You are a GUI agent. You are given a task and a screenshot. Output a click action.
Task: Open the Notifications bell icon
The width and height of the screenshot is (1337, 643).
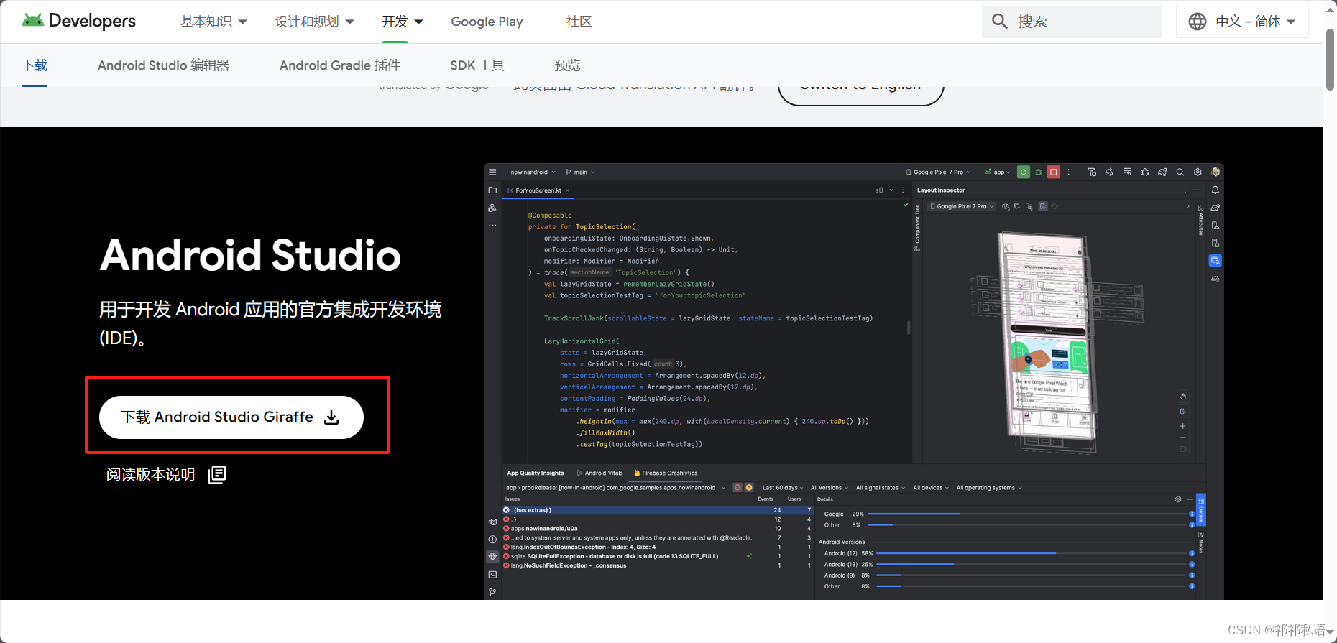[x=1216, y=190]
